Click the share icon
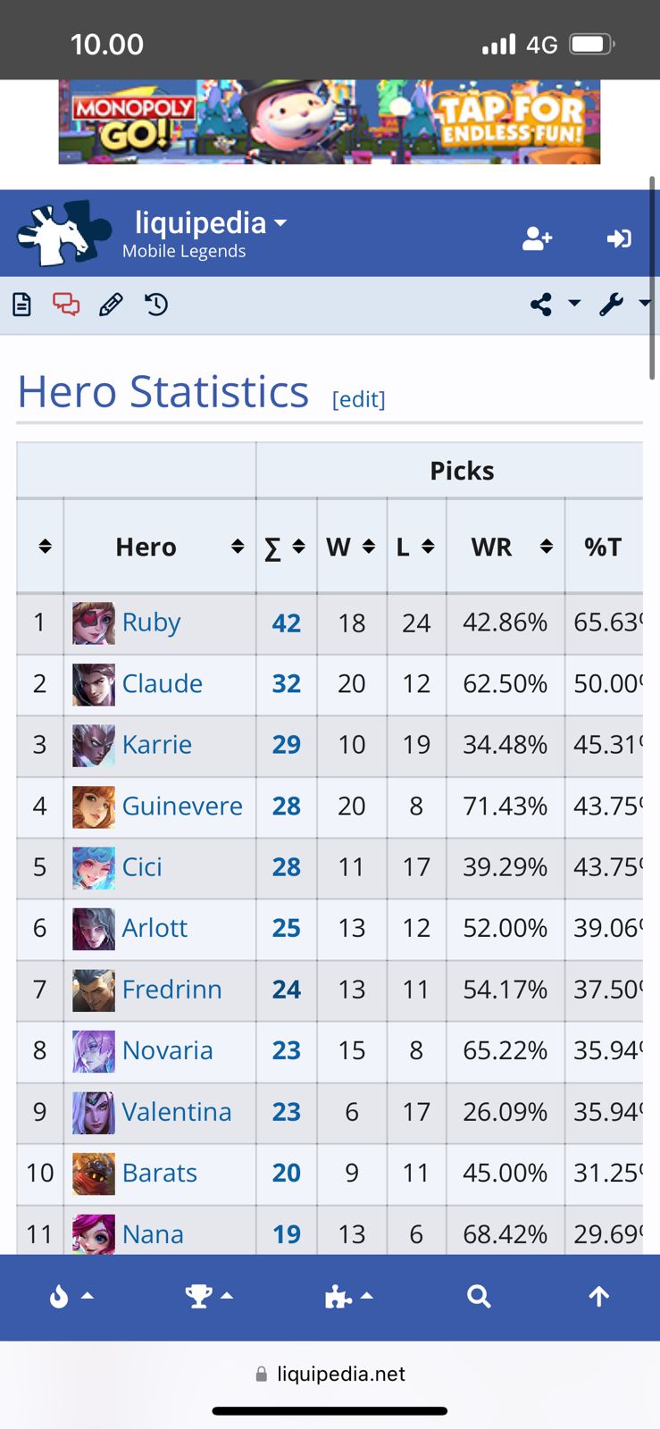The width and height of the screenshot is (660, 1429). click(x=539, y=305)
